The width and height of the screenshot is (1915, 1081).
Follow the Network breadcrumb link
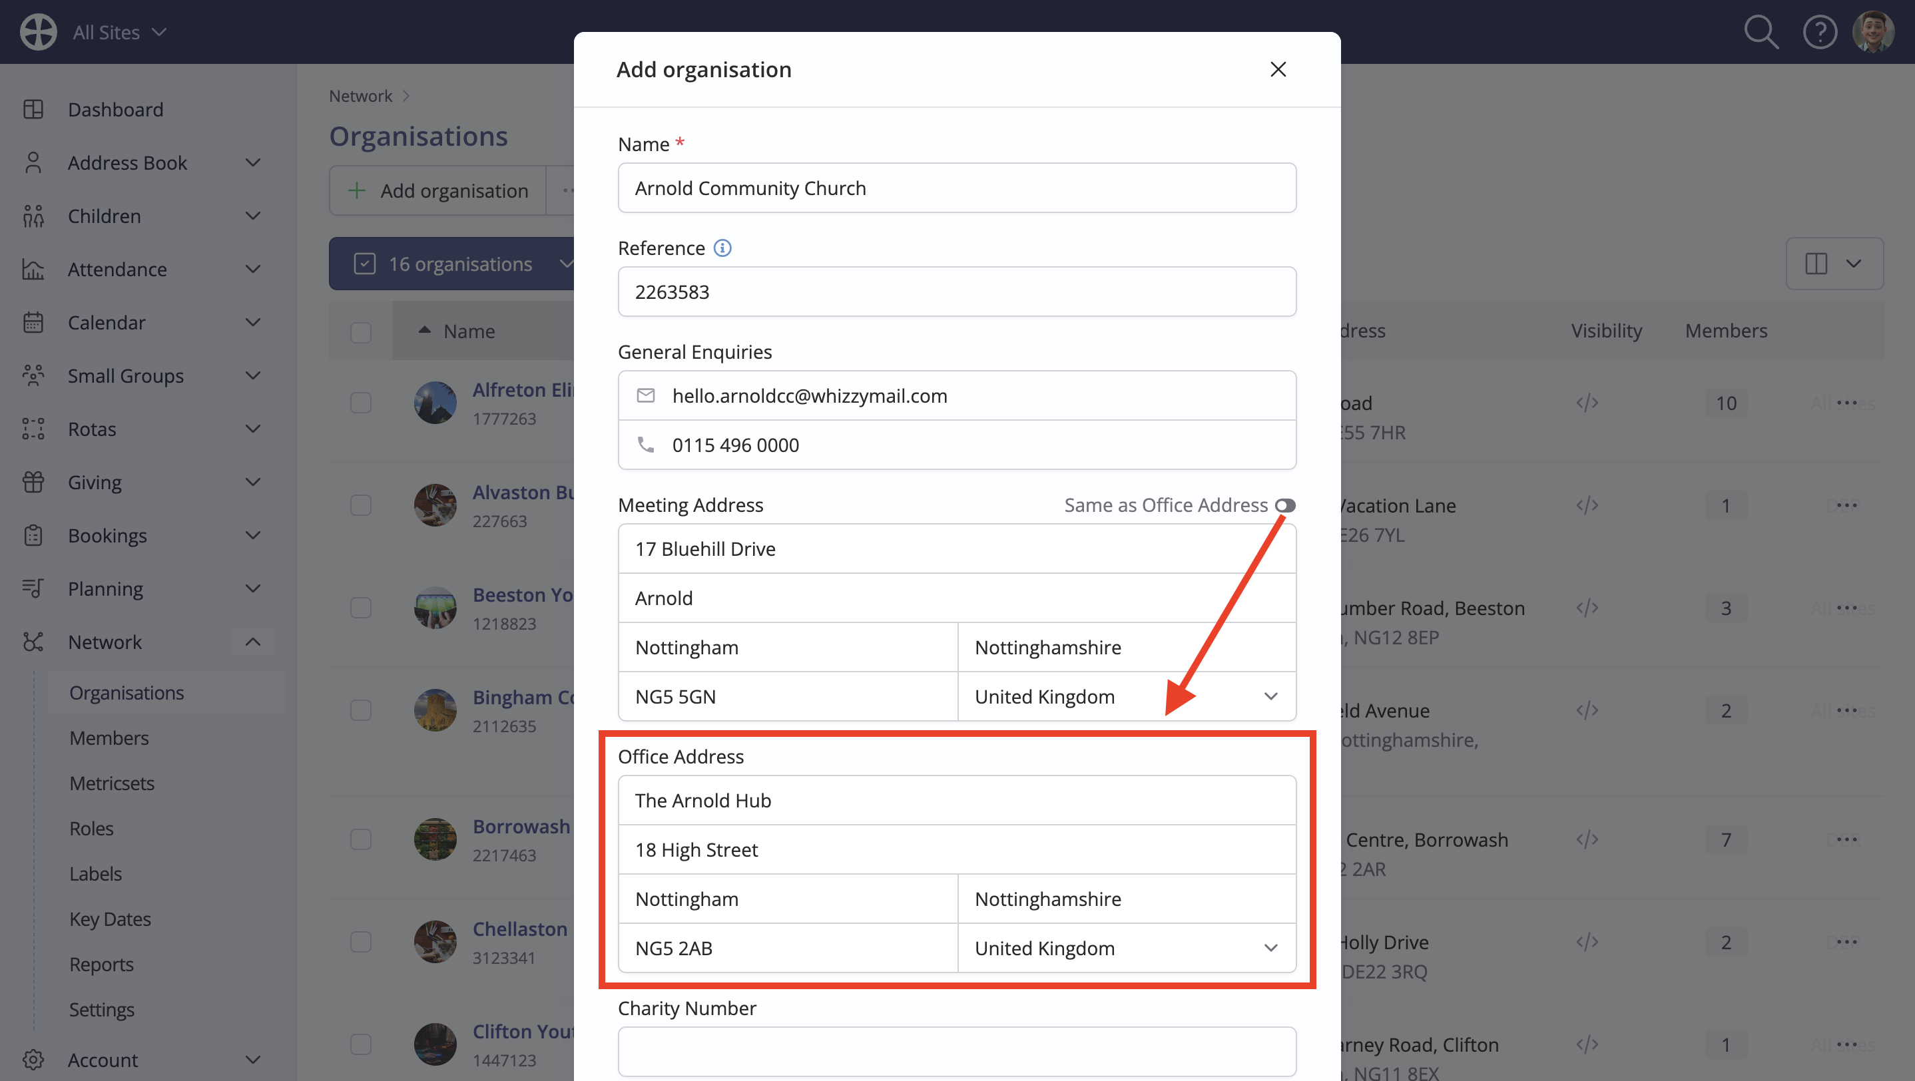click(360, 96)
